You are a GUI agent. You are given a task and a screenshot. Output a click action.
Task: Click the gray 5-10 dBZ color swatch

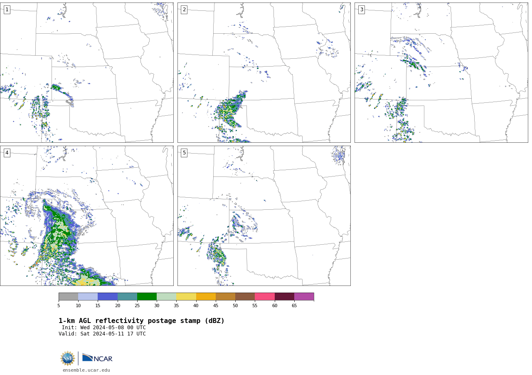coord(68,296)
